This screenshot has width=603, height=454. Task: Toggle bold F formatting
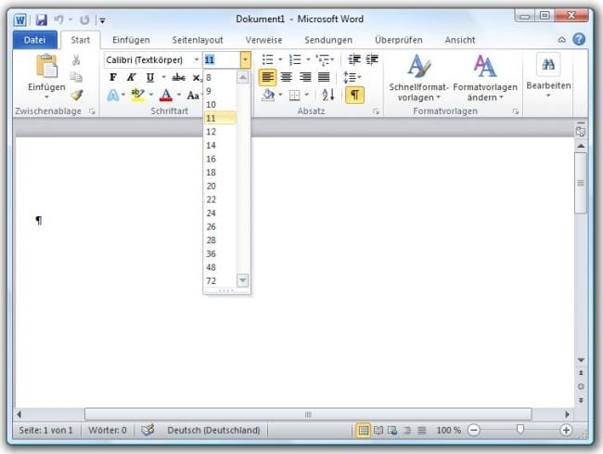pos(112,77)
